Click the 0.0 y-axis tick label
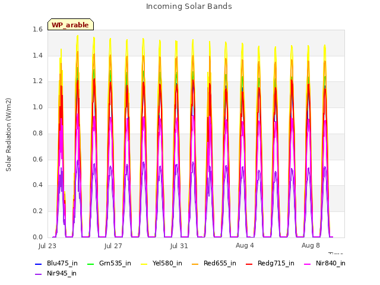 37,237
